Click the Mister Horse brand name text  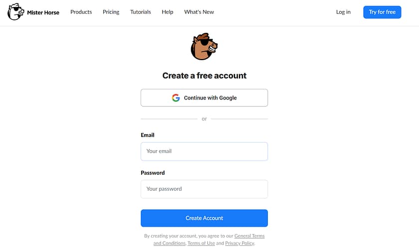(43, 12)
